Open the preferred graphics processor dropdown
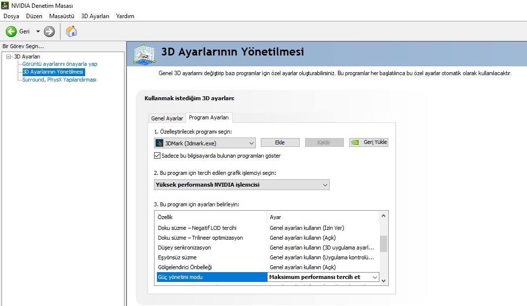 pos(242,185)
